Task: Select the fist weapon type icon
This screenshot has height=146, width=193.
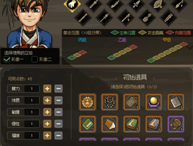Action: [72, 4]
